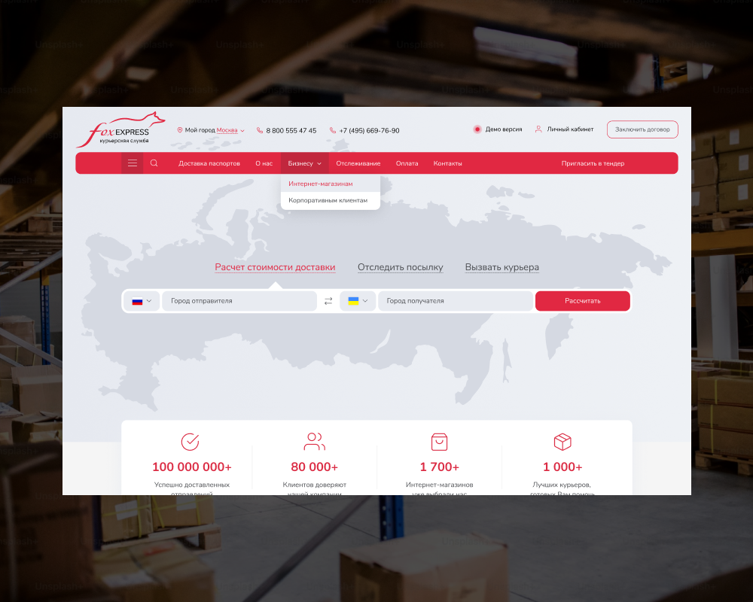Expand the Бизнесу menu dropdown
Viewport: 753px width, 602px height.
click(x=305, y=163)
